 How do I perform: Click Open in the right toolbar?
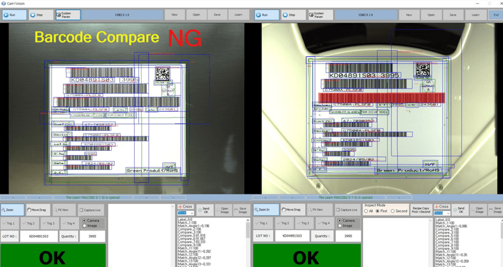pyautogui.click(x=431, y=15)
